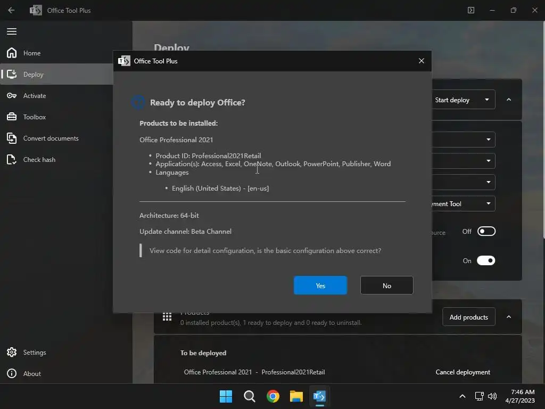Open the clock and date panel
This screenshot has height=409, width=545.
[x=520, y=396]
